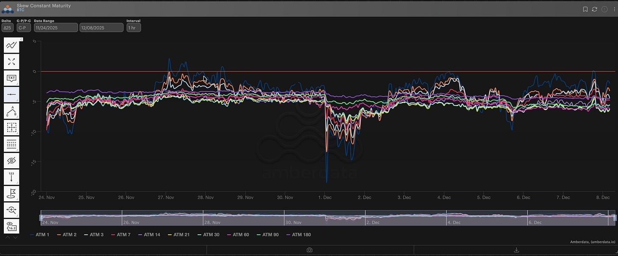Open the three-dot menu at top right

pyautogui.click(x=614, y=9)
